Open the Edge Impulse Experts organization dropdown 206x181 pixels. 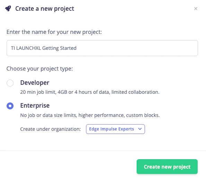[x=115, y=129]
